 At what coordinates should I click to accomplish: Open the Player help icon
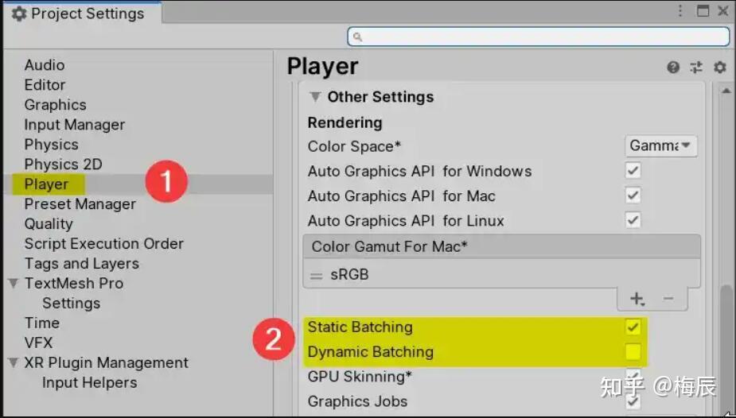point(673,68)
